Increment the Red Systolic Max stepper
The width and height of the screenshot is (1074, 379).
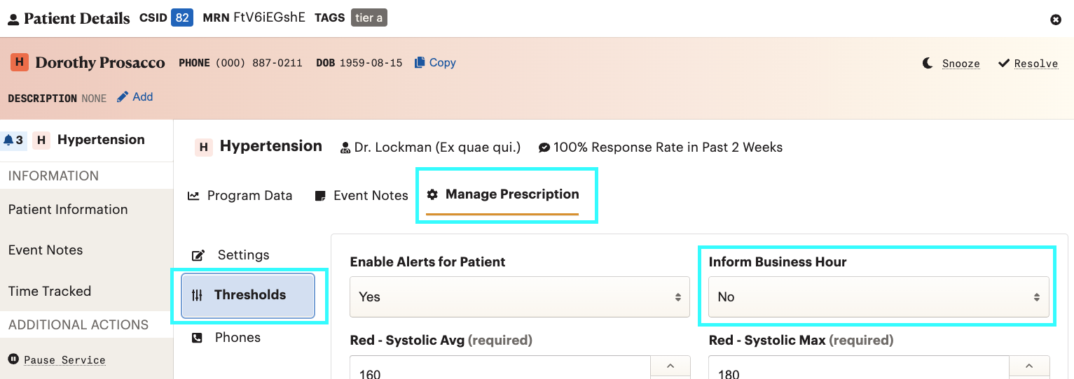[x=1029, y=366]
